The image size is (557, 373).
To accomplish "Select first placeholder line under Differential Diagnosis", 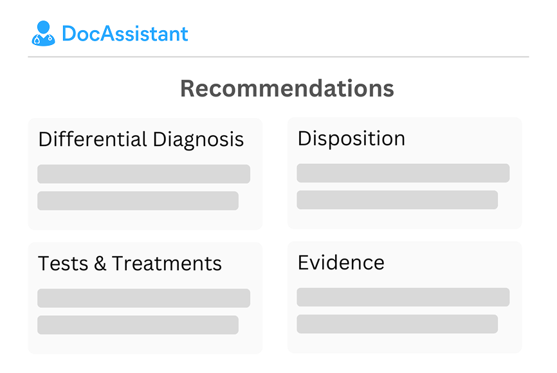I will click(144, 174).
